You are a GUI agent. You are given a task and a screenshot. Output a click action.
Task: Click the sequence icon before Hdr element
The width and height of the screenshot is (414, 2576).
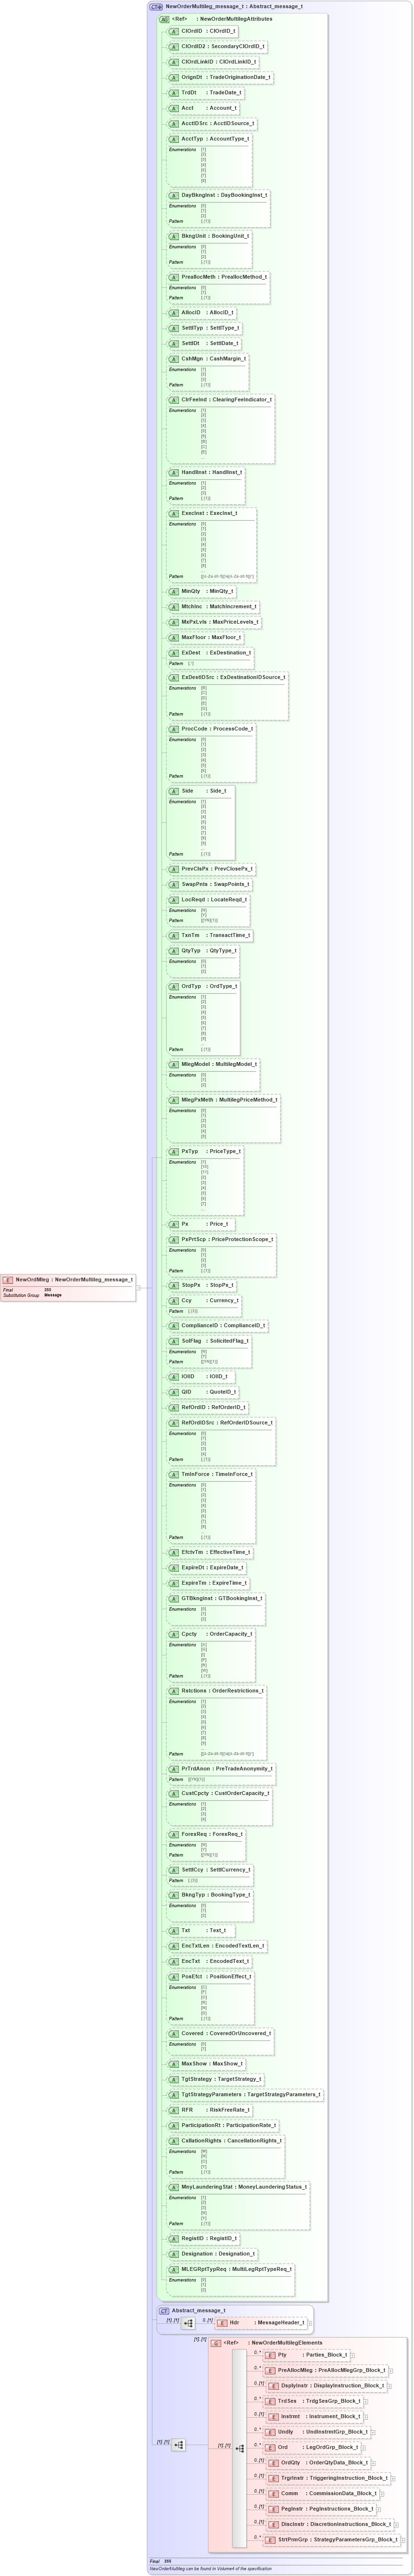pyautogui.click(x=188, y=2323)
